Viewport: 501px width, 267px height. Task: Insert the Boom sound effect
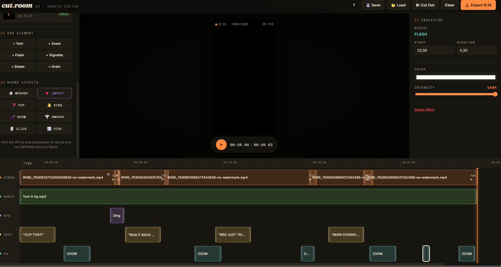coord(18,117)
